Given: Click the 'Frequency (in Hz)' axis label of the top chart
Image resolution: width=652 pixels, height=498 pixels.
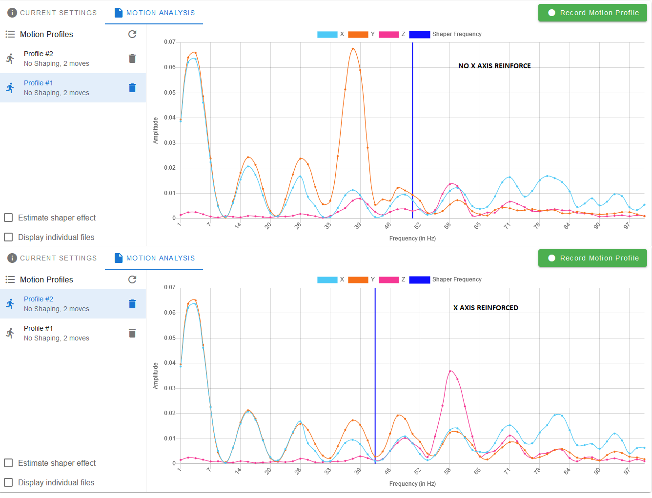Looking at the screenshot, I should pos(412,239).
